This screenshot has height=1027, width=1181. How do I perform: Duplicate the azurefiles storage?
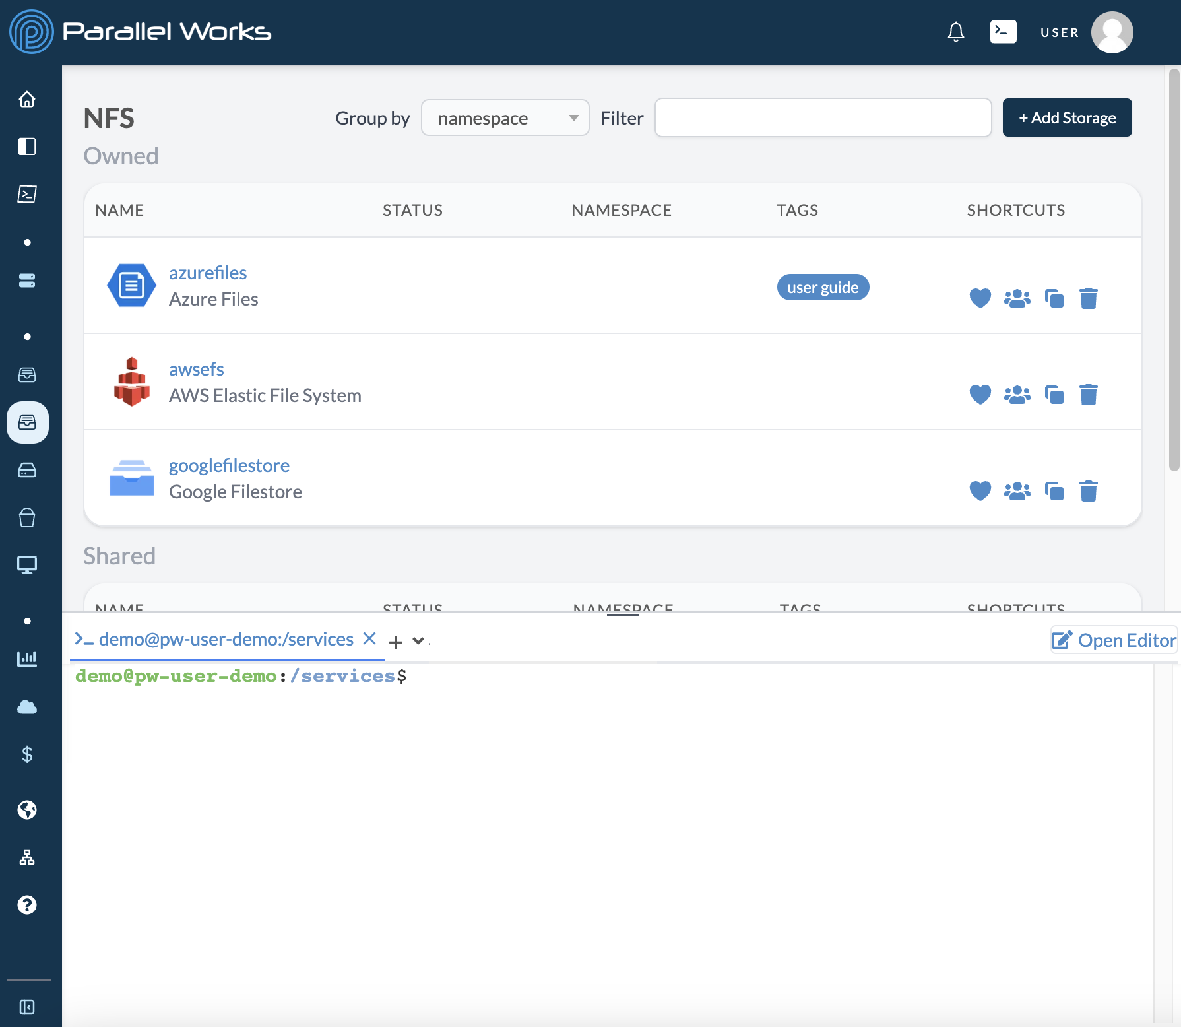1054,298
